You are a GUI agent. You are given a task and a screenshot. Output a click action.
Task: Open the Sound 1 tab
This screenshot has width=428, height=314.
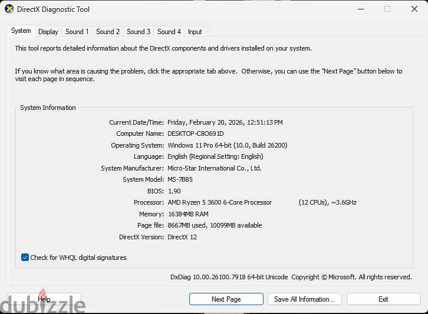[x=77, y=32]
